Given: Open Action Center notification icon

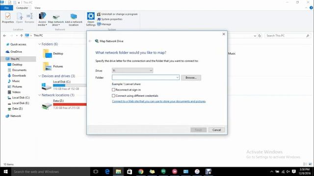Looking at the screenshot, I should 294,172.
